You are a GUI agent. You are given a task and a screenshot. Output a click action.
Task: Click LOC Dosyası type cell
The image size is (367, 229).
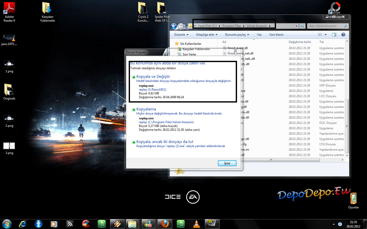click(x=328, y=96)
